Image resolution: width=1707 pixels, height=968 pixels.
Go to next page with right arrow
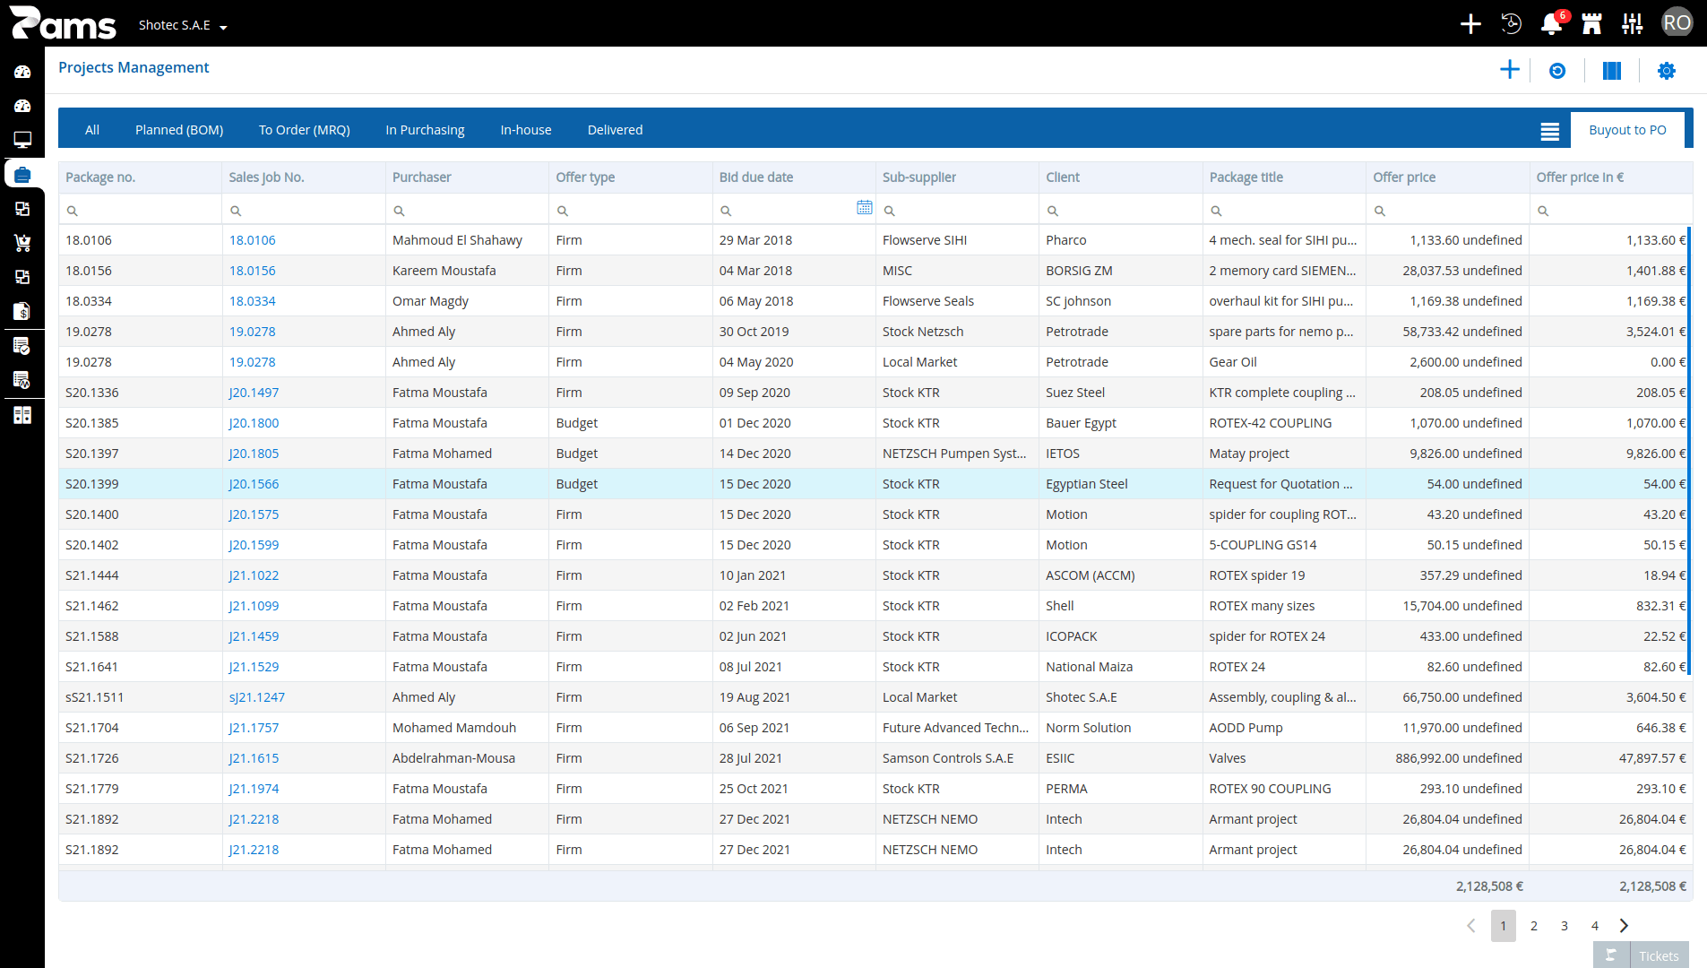1624,926
